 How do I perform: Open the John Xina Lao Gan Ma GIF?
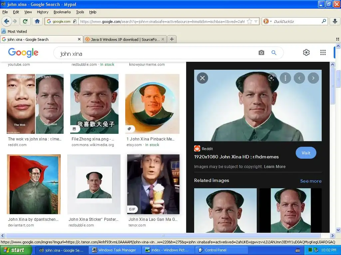click(153, 184)
